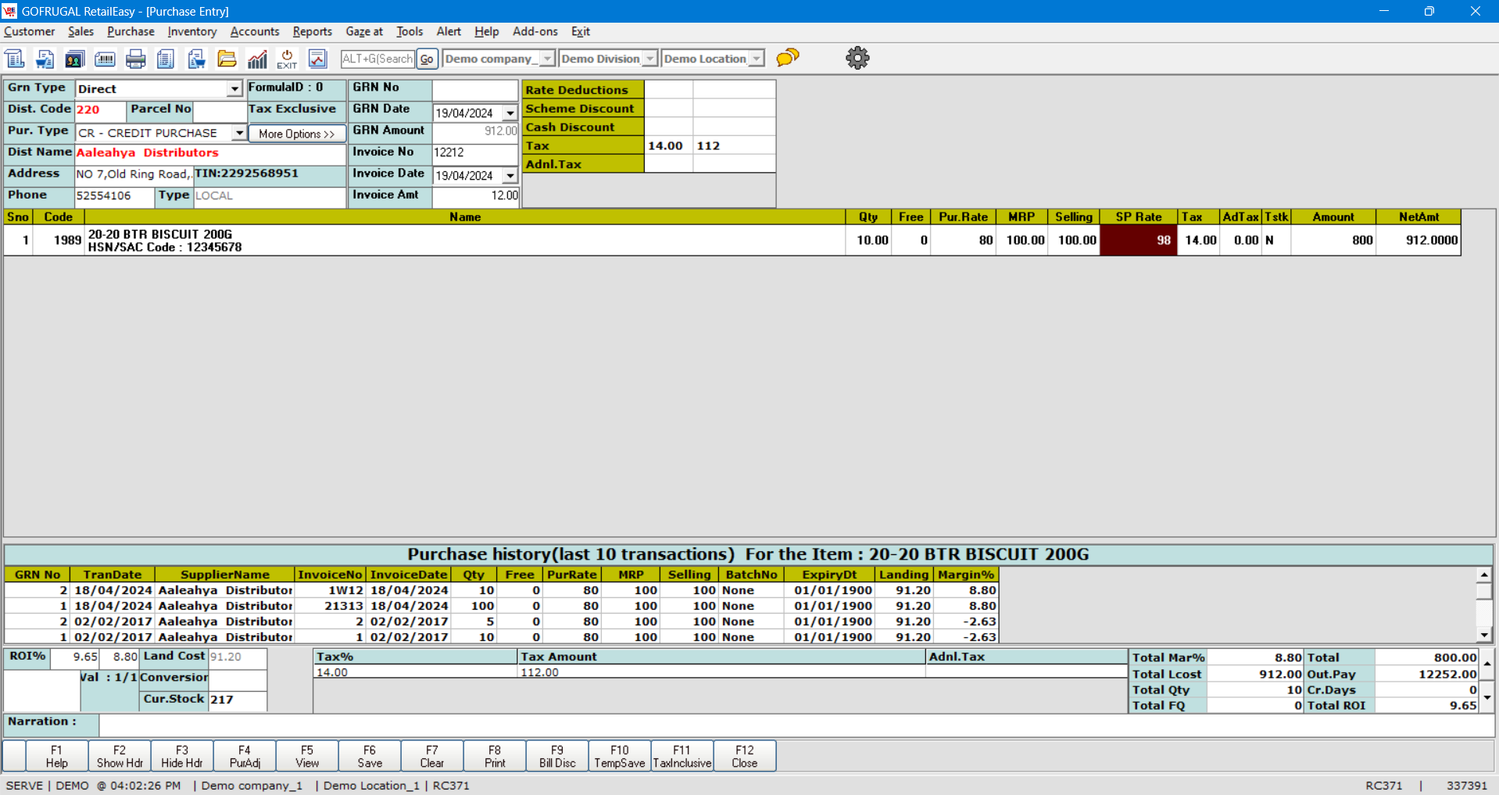Image resolution: width=1499 pixels, height=795 pixels.
Task: Open the Reports menu
Action: click(x=312, y=31)
